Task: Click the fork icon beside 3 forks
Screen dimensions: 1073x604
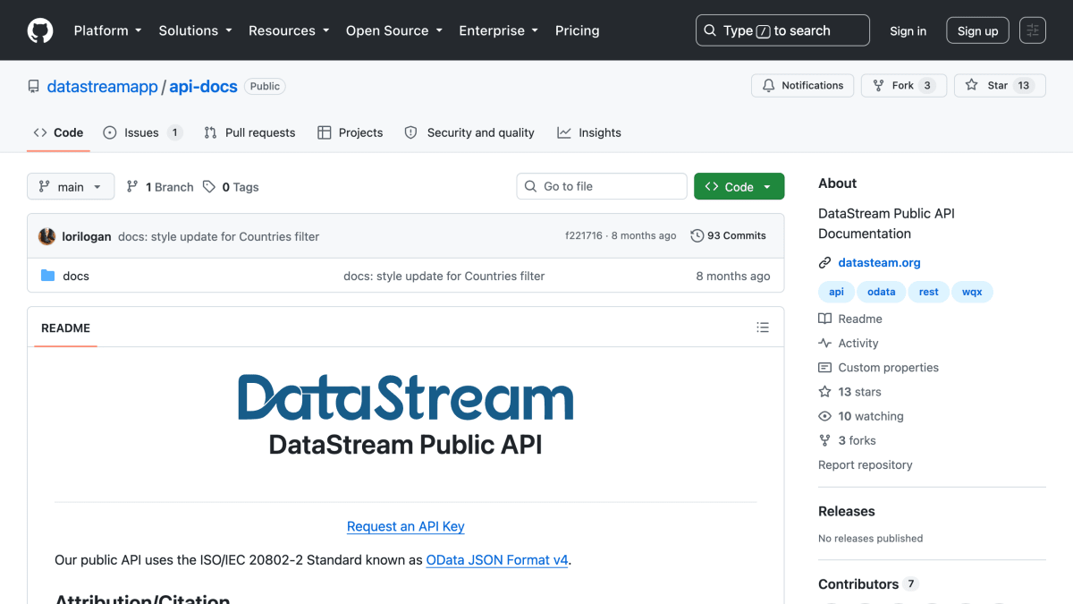Action: (824, 440)
